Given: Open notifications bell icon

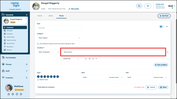Looking at the screenshot, I should click(x=9, y=94).
